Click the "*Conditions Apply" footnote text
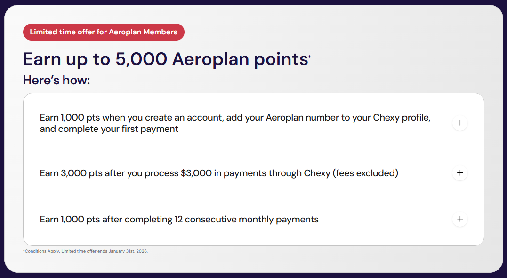Viewport: 507px width, 278px height. tap(41, 251)
